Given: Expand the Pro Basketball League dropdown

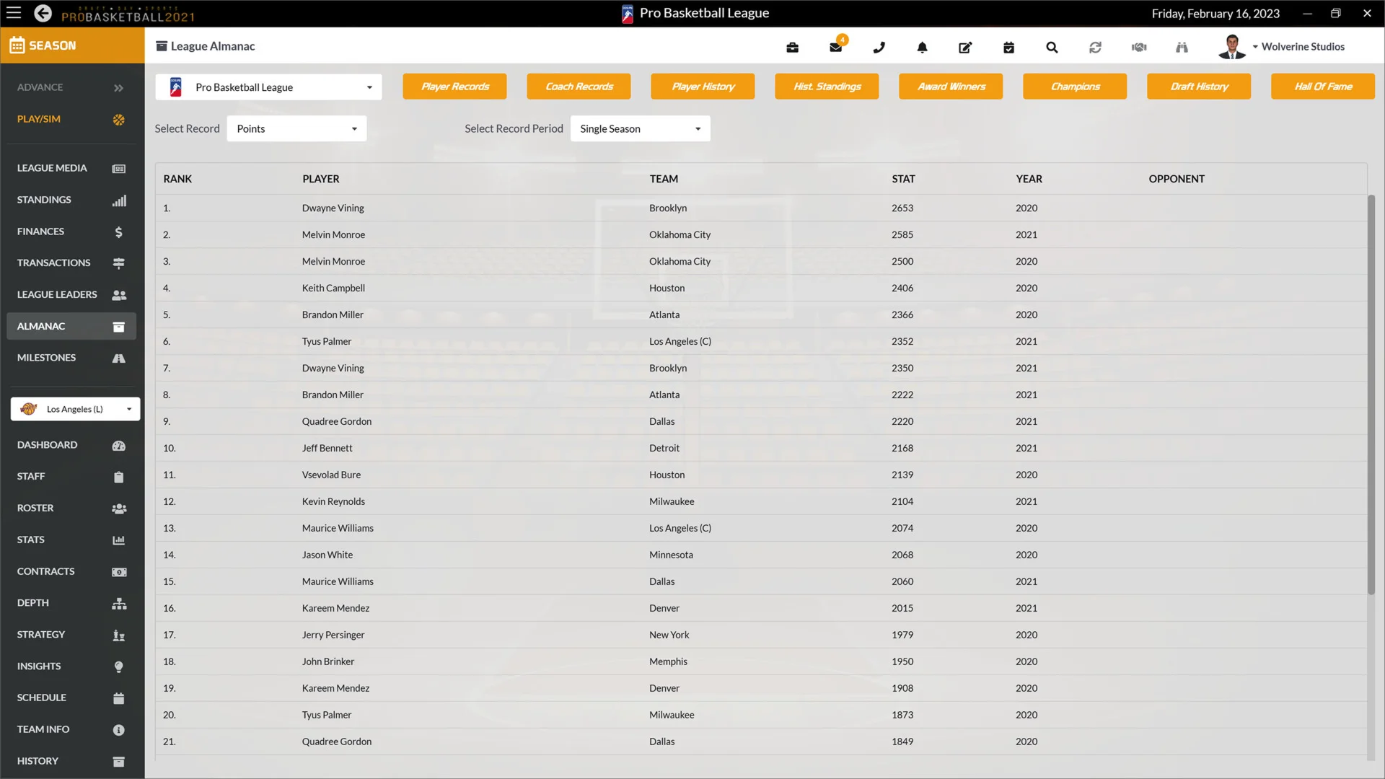Looking at the screenshot, I should tap(268, 87).
